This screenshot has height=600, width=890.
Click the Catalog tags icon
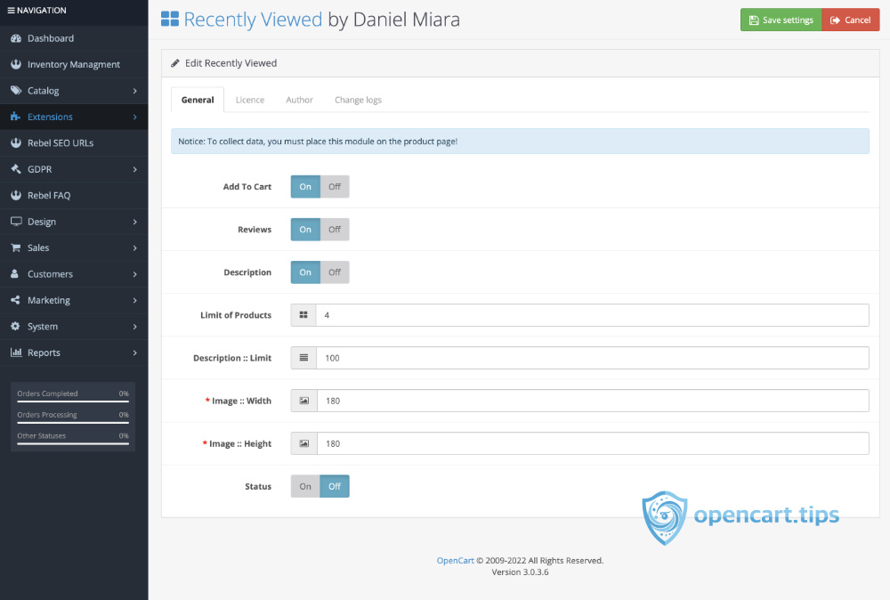16,90
